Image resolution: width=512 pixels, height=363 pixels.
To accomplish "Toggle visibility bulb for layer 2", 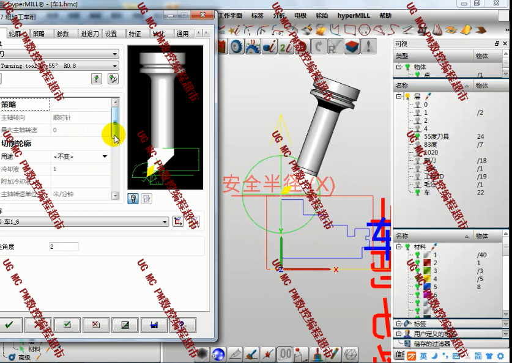I will pos(417,120).
